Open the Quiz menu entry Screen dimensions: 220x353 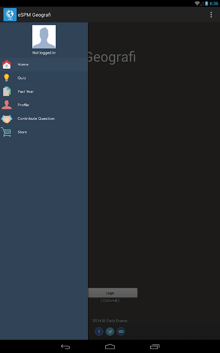tap(44, 78)
